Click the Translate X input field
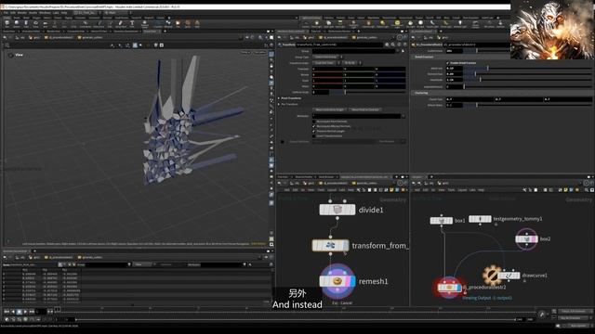 (x=327, y=69)
